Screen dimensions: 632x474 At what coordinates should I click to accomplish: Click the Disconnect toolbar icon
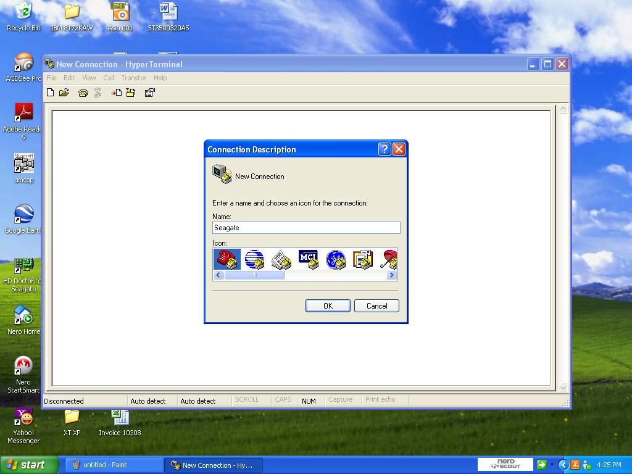point(98,93)
